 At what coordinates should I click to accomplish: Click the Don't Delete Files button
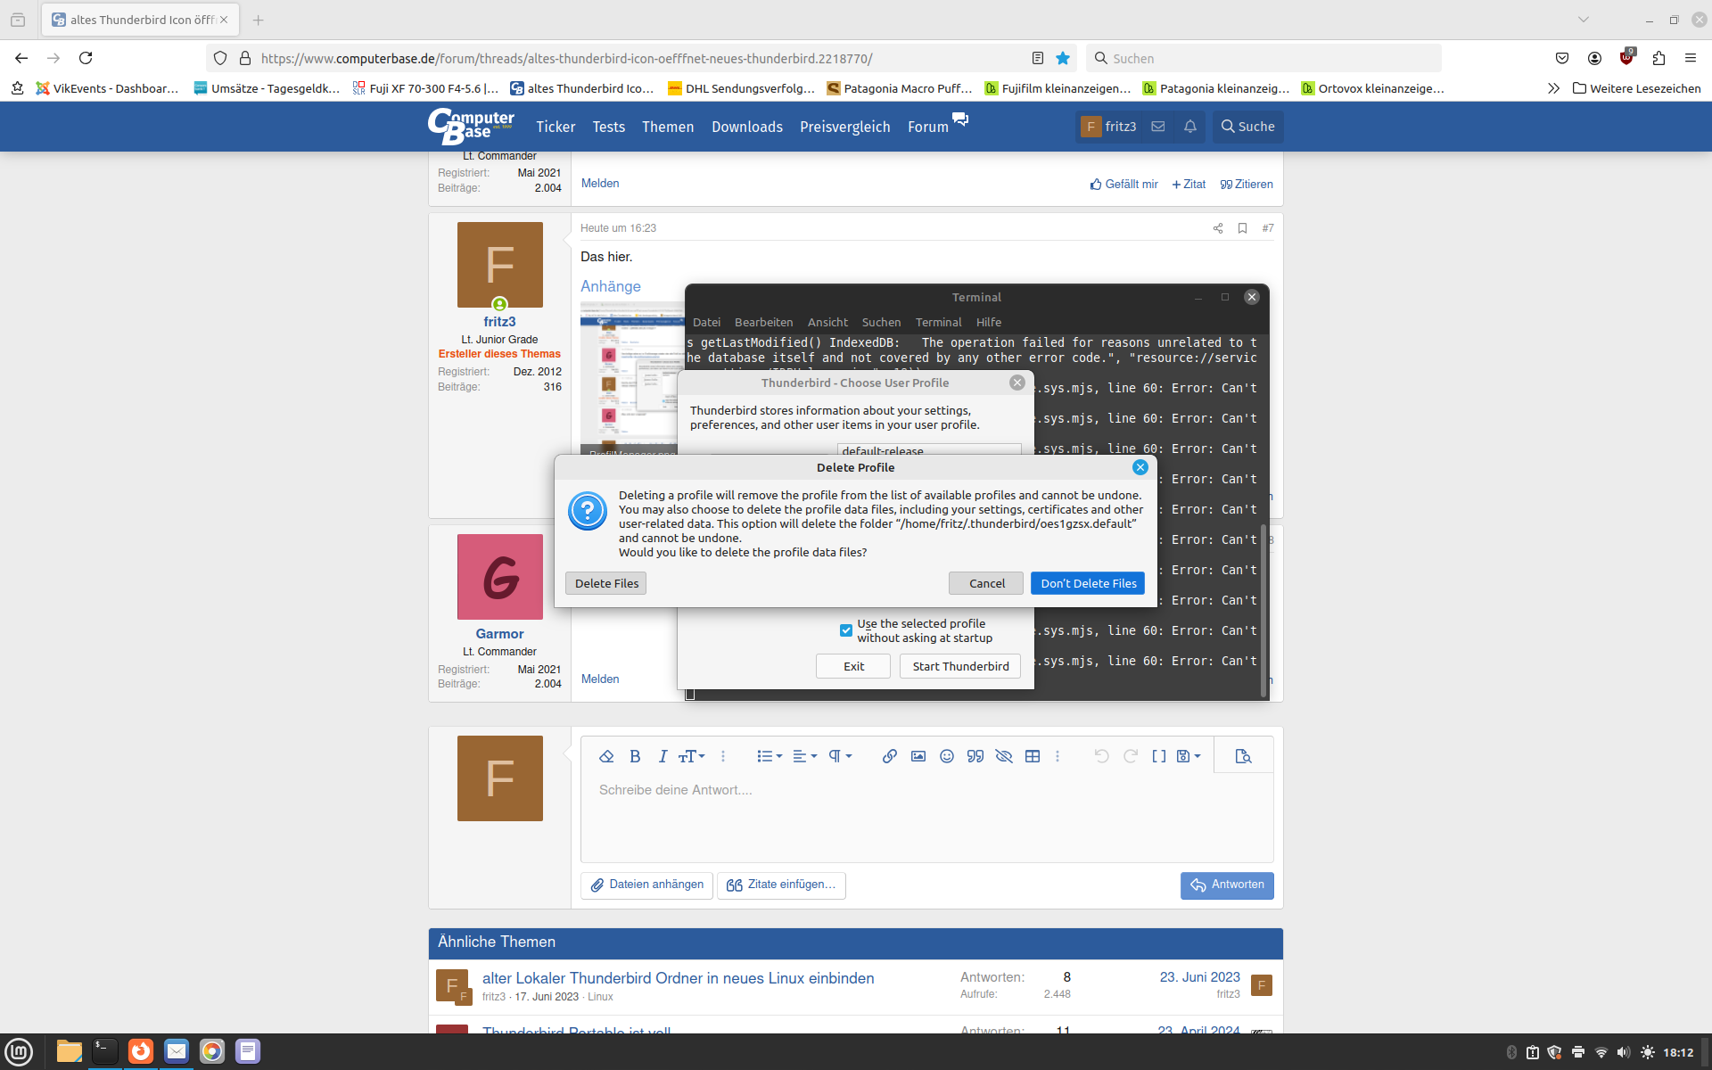[x=1088, y=583]
